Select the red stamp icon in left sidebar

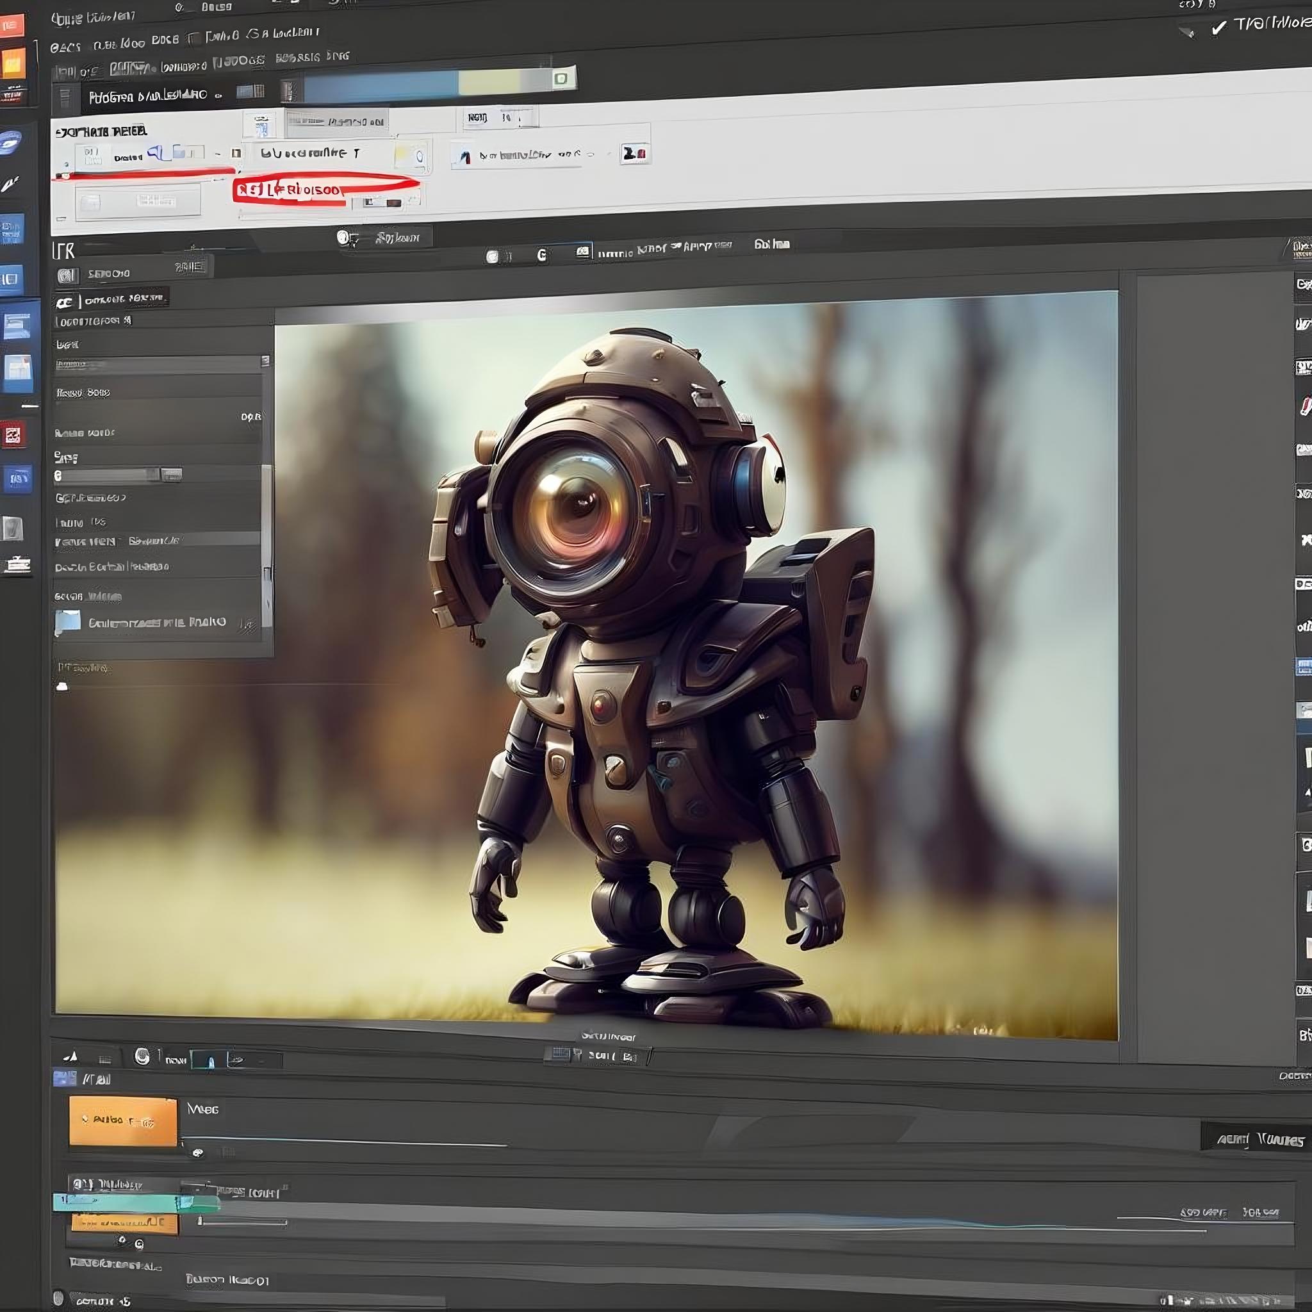pos(13,435)
